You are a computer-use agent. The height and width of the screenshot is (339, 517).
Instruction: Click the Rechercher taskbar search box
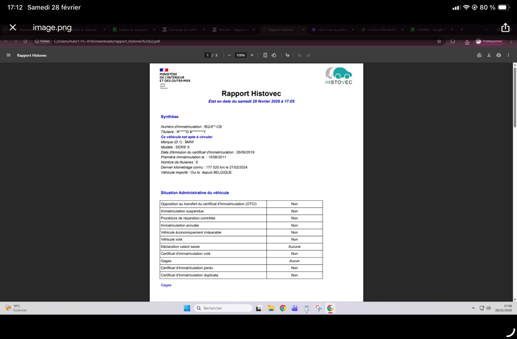coord(224,308)
